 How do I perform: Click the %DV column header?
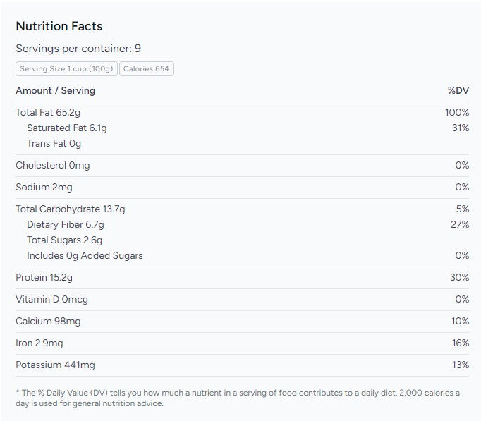[458, 90]
